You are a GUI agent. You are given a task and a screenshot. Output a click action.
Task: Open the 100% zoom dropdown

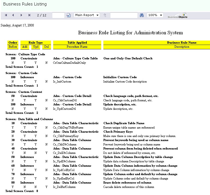click(x=155, y=15)
